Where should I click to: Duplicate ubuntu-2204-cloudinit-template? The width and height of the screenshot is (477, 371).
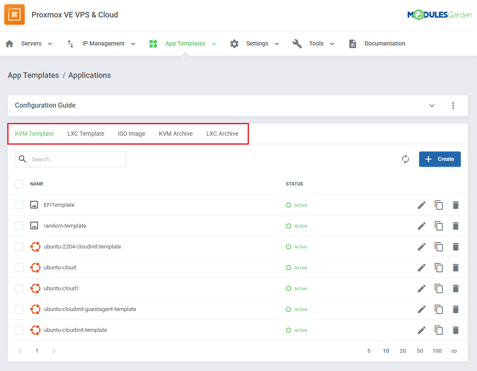click(439, 247)
